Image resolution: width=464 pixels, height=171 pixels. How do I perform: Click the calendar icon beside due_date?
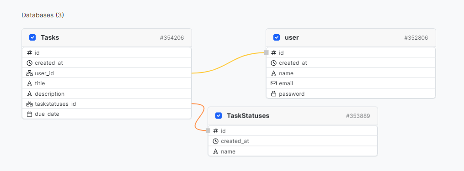pyautogui.click(x=29, y=114)
